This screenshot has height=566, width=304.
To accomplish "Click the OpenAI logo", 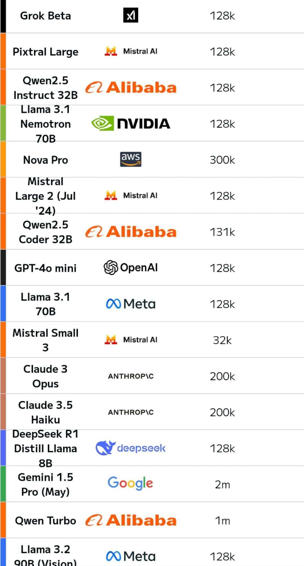I will [x=131, y=268].
